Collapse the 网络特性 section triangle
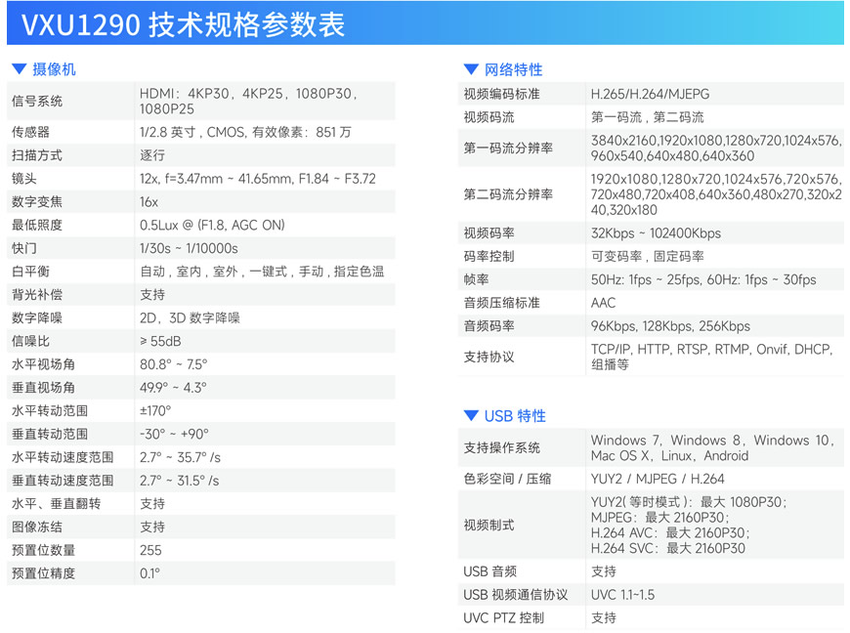 click(x=471, y=69)
